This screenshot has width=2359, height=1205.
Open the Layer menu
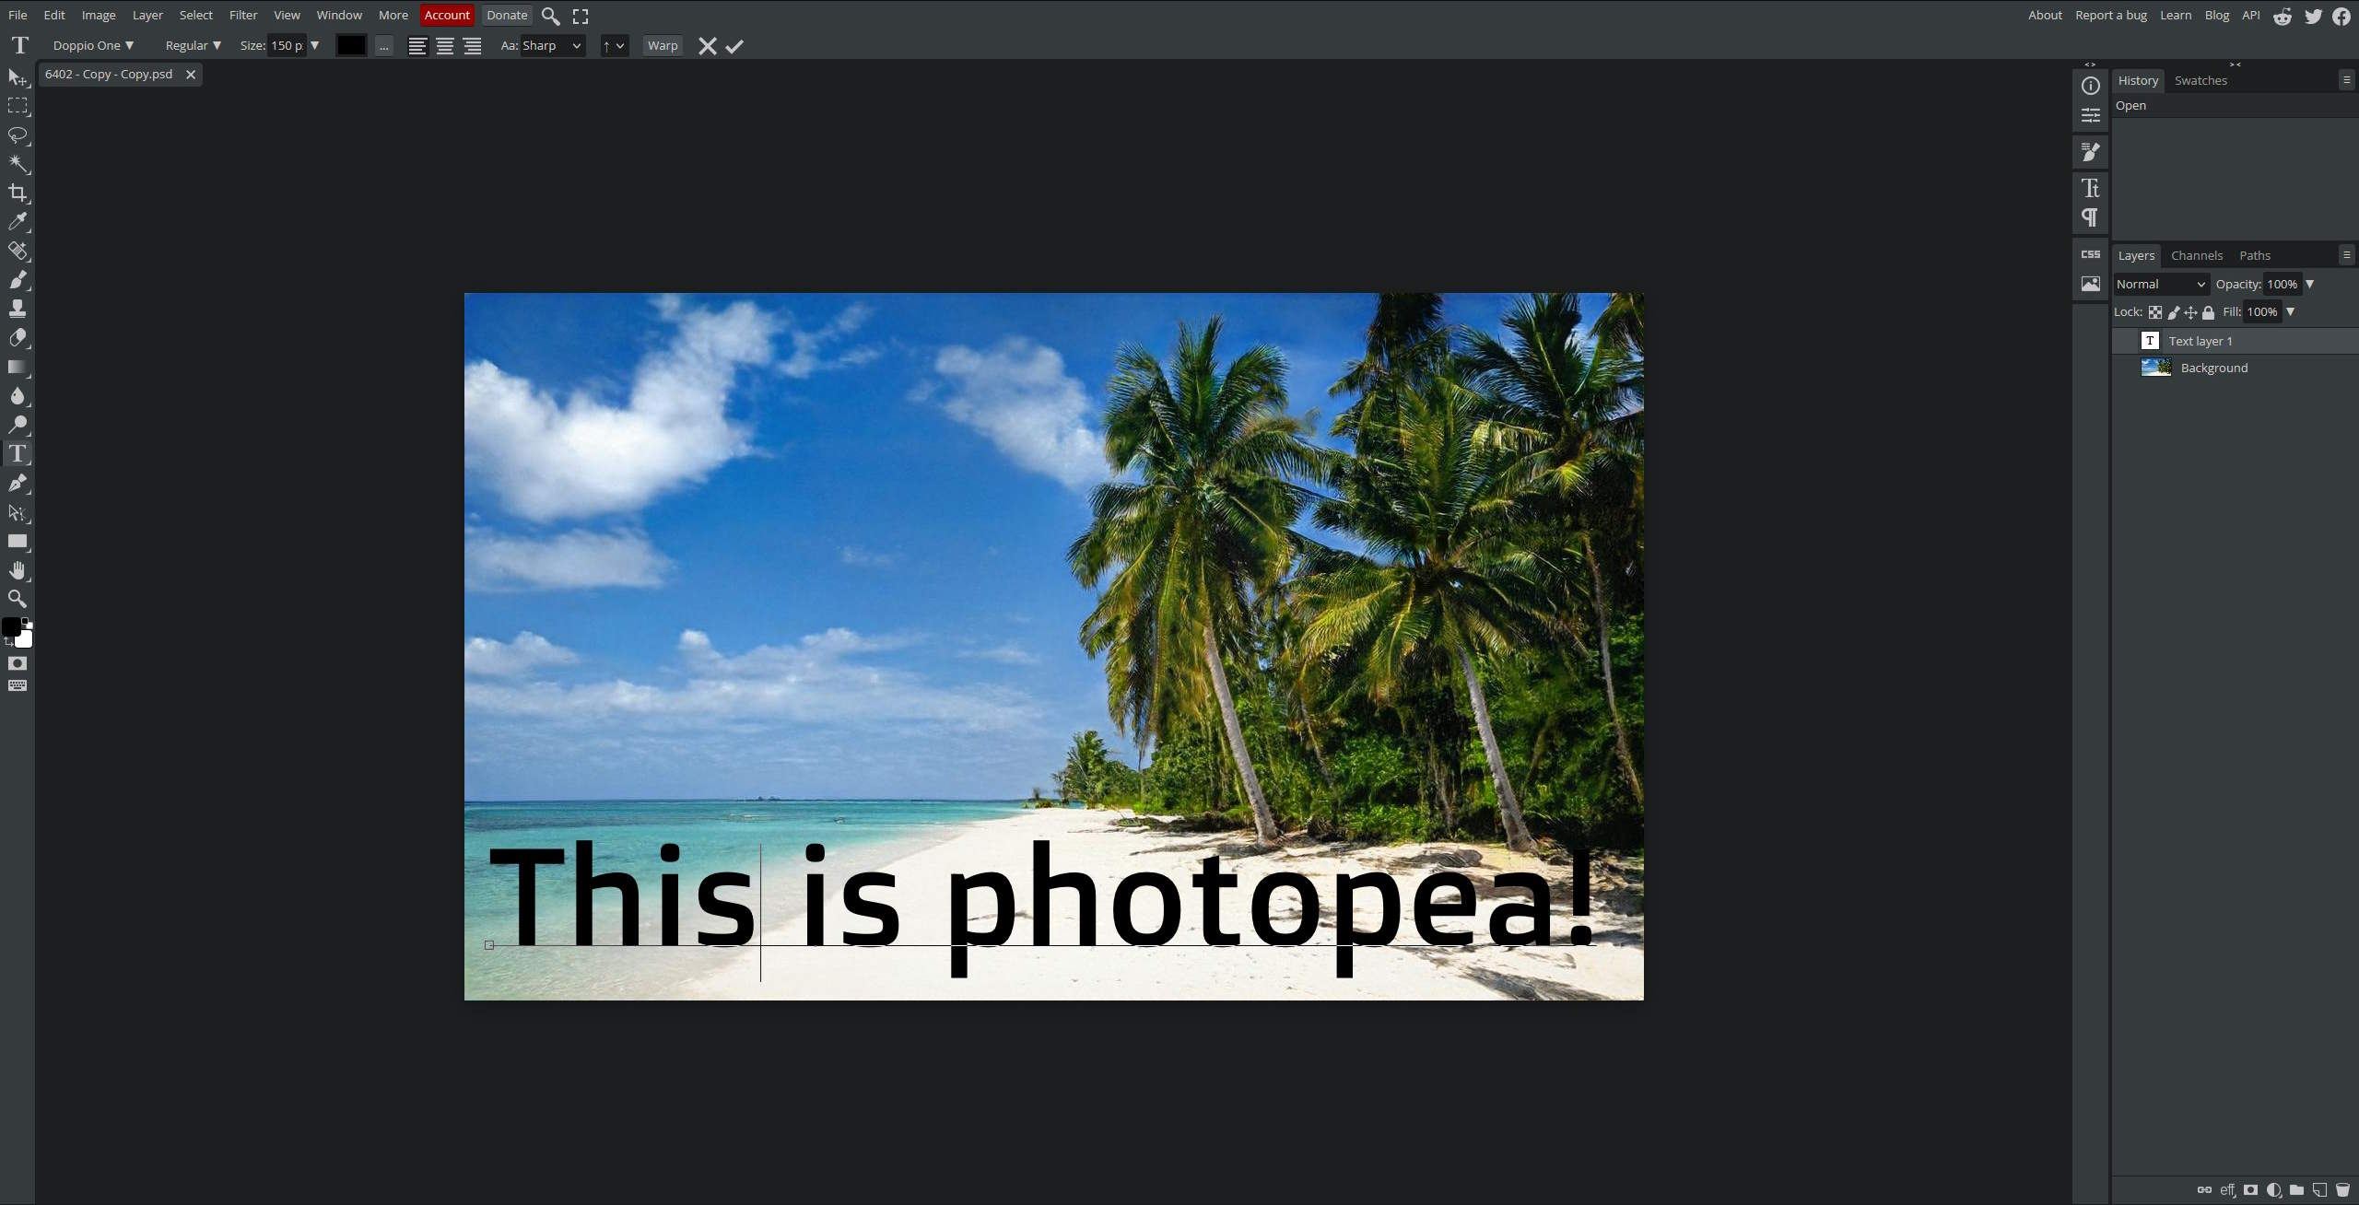click(147, 15)
